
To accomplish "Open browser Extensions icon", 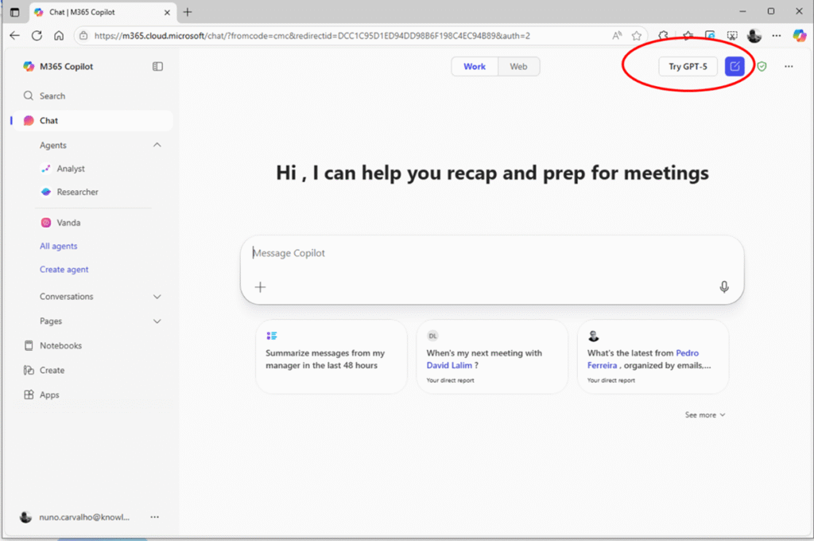I will tap(664, 36).
